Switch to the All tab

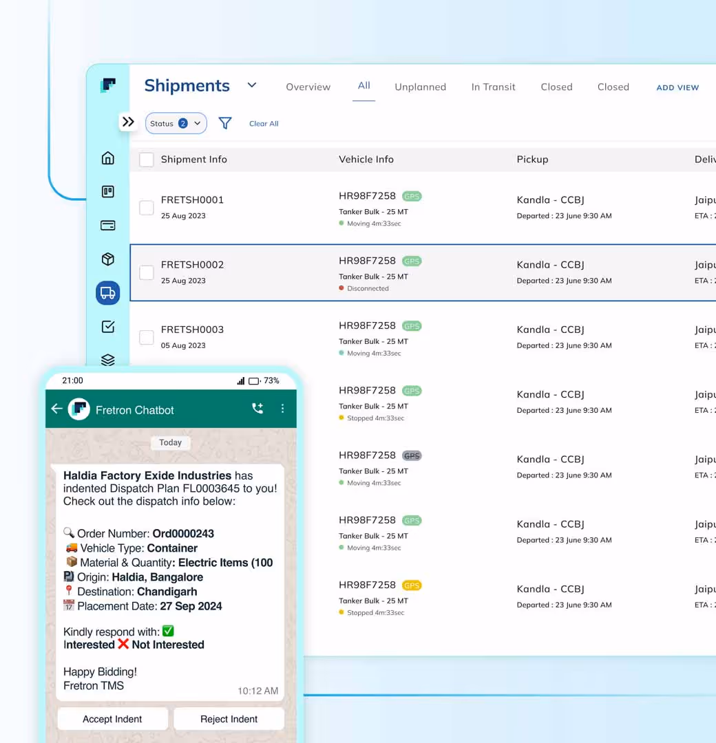pyautogui.click(x=364, y=85)
